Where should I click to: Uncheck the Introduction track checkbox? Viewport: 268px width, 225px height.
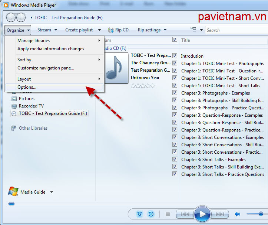pos(175,55)
